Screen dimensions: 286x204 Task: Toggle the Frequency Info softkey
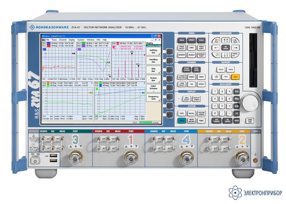[153, 98]
